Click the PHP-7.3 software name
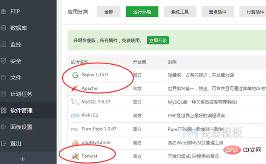 coord(90,115)
